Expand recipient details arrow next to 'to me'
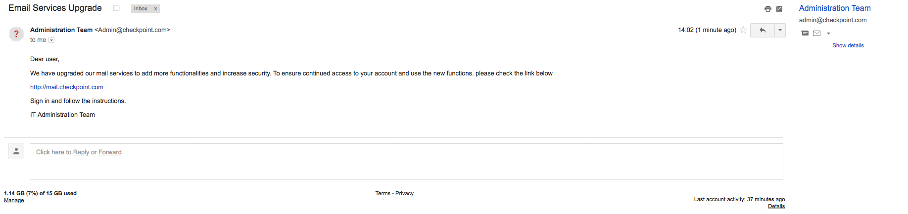Image resolution: width=908 pixels, height=214 pixels. (51, 40)
